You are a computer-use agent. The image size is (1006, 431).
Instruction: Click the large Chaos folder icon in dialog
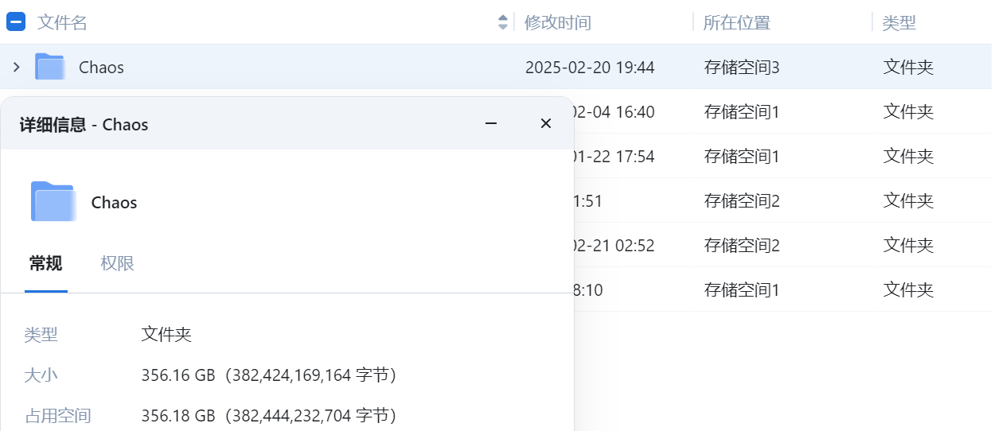[53, 201]
